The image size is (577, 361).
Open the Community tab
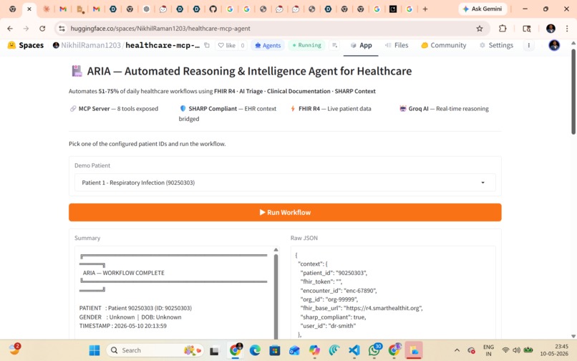point(443,45)
